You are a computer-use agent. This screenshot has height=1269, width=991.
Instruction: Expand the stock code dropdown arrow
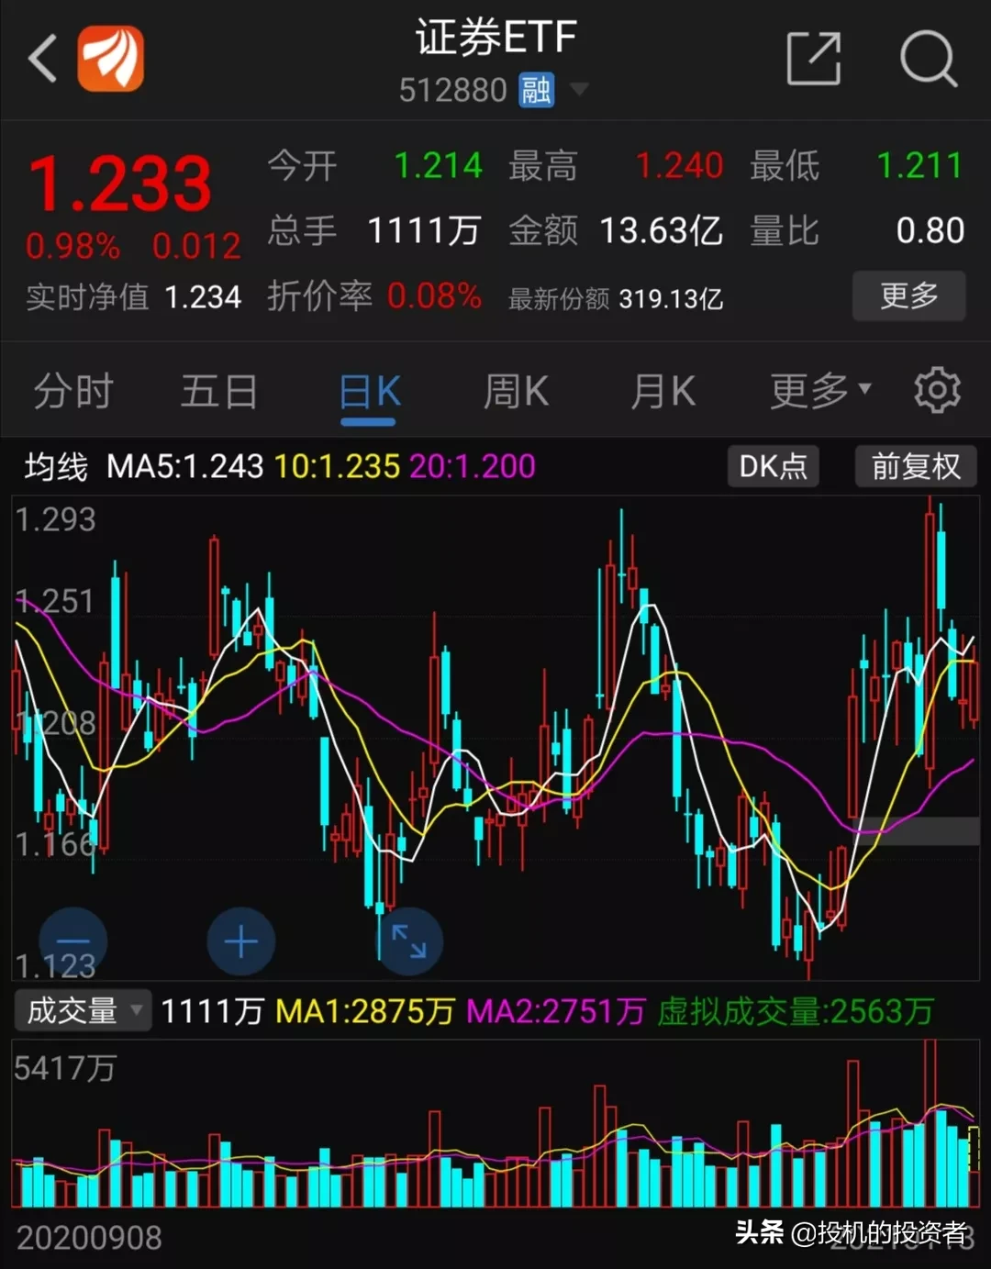(579, 89)
